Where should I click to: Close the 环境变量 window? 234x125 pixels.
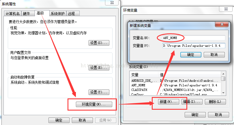tap(226, 9)
